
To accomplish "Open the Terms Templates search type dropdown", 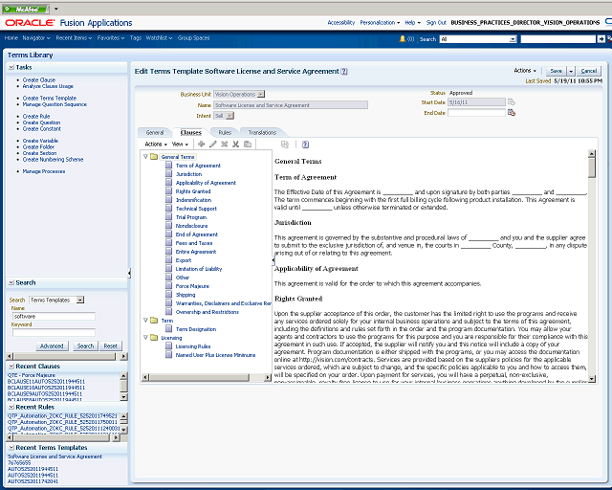I will [80, 300].
